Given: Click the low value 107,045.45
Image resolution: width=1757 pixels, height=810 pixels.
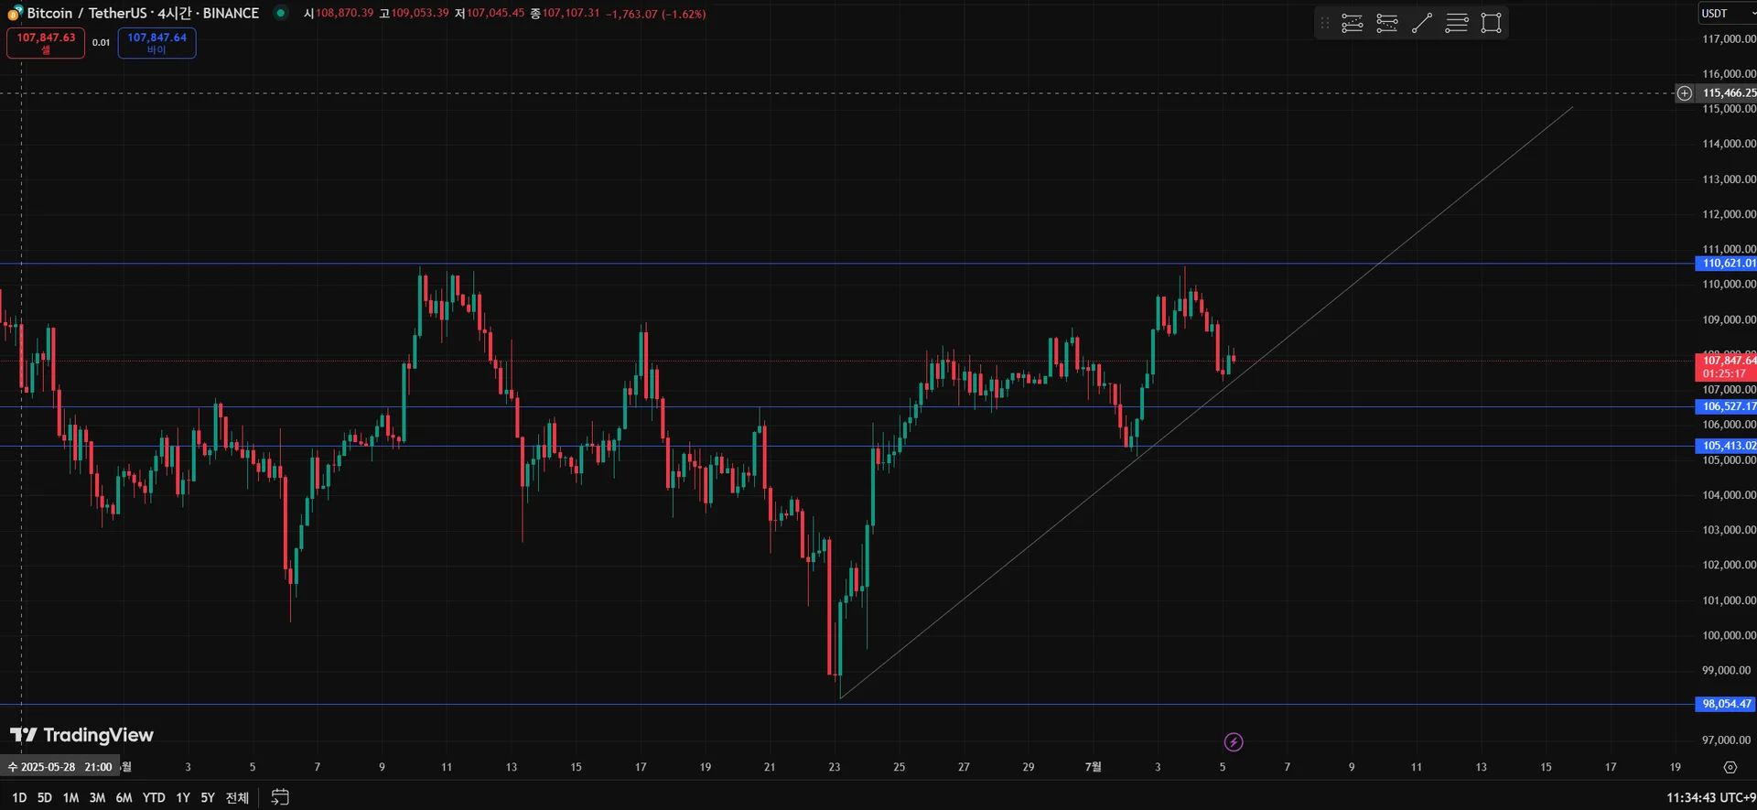Looking at the screenshot, I should tap(496, 14).
